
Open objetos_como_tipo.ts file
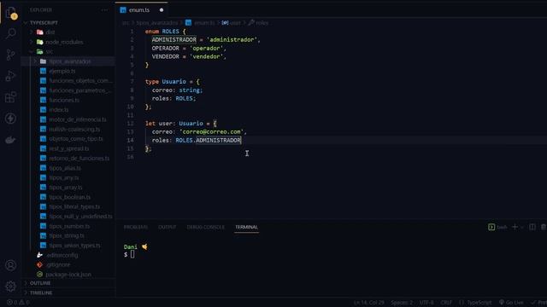tap(76, 139)
